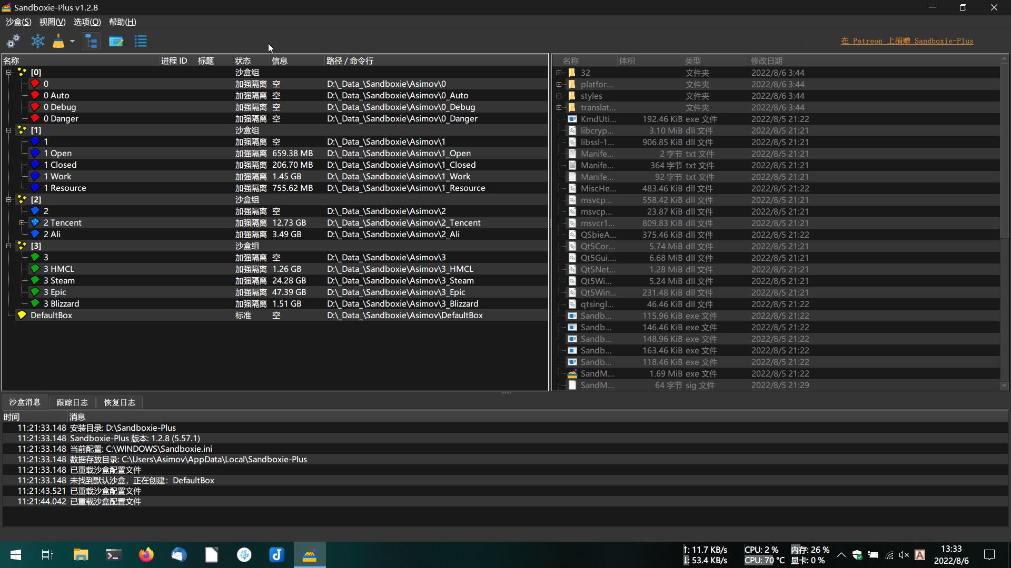The image size is (1011, 568).
Task: Click the 路径 / 命令行 column header
Action: (x=350, y=61)
